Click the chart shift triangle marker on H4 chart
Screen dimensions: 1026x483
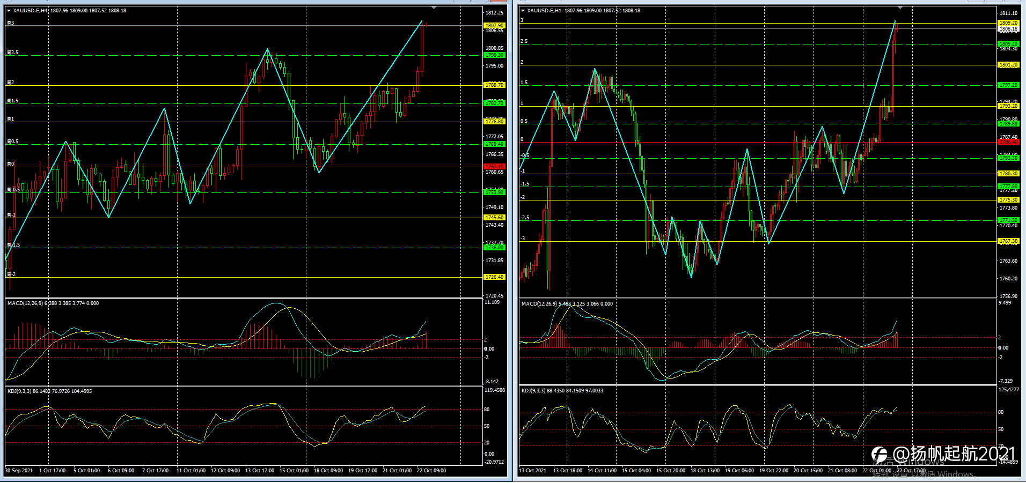(x=434, y=8)
